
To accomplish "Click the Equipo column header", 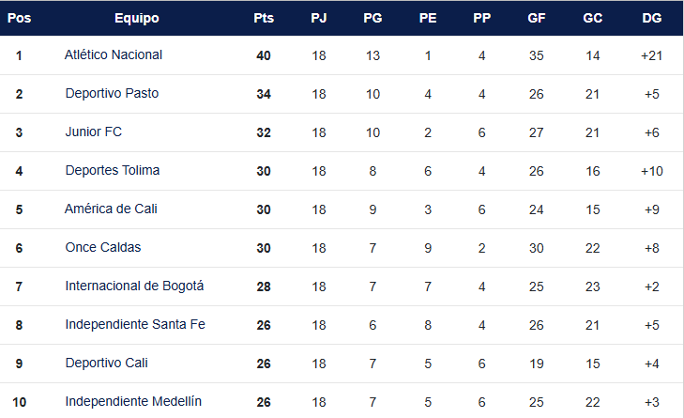I will click(x=137, y=18).
